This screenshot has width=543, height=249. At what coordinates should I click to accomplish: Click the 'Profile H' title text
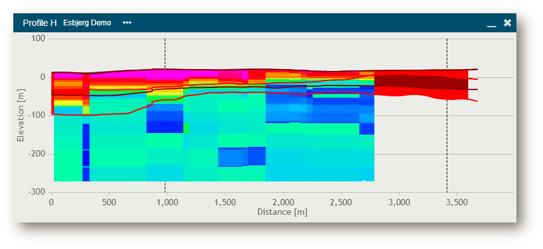(x=40, y=23)
